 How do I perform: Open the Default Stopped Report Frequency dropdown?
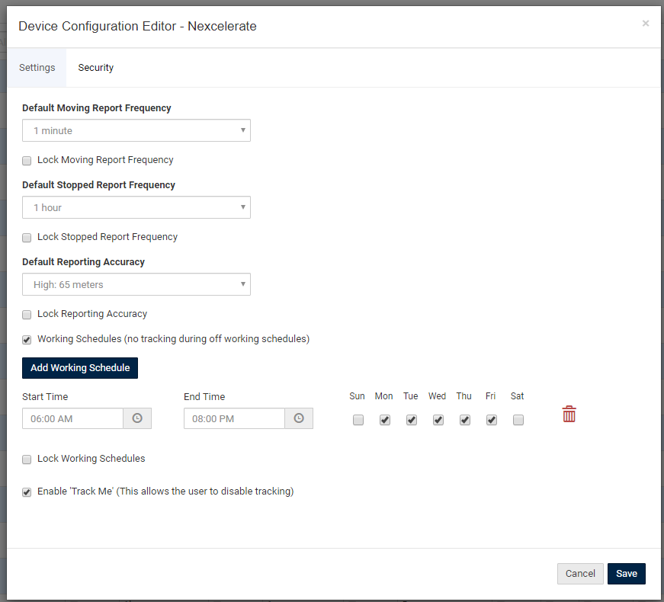(x=136, y=207)
